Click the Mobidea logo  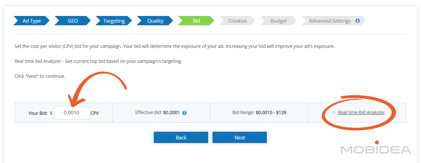(x=376, y=148)
